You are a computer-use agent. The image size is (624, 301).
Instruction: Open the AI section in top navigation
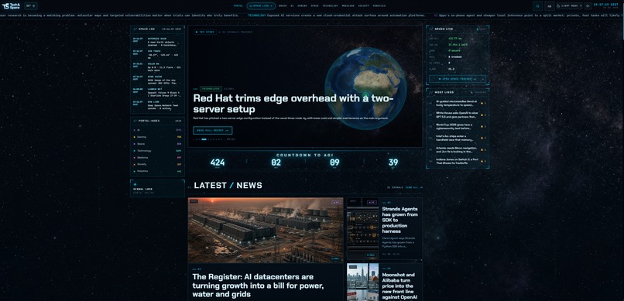292,6
